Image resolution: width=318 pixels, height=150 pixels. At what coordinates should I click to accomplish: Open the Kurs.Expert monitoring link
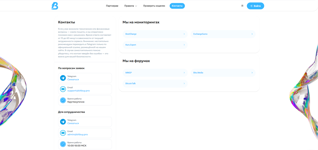tap(155, 45)
